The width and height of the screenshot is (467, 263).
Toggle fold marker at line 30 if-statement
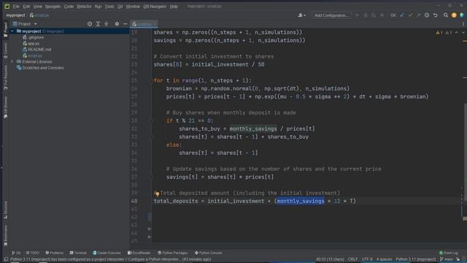tap(152, 121)
